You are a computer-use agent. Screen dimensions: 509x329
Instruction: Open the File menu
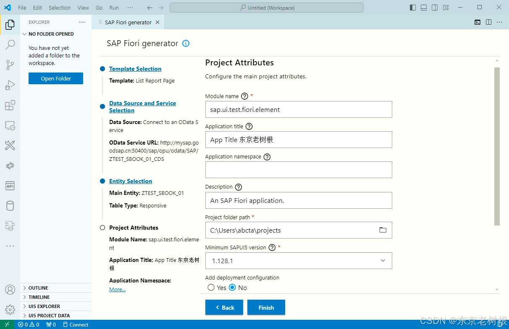tap(22, 8)
